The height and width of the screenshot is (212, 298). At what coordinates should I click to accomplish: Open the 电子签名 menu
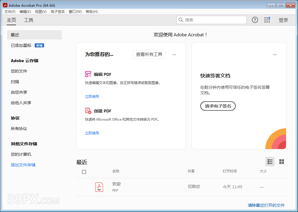point(57,12)
